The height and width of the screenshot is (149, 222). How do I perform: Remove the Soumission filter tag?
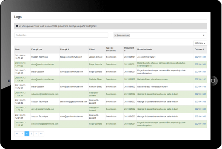(116, 36)
